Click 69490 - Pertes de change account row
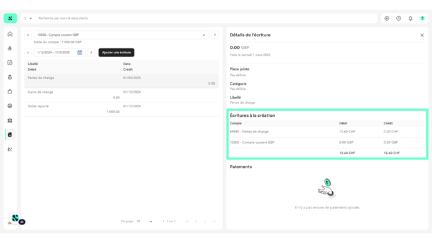Image resolution: width=432 pixels, height=243 pixels. pyautogui.click(x=327, y=132)
